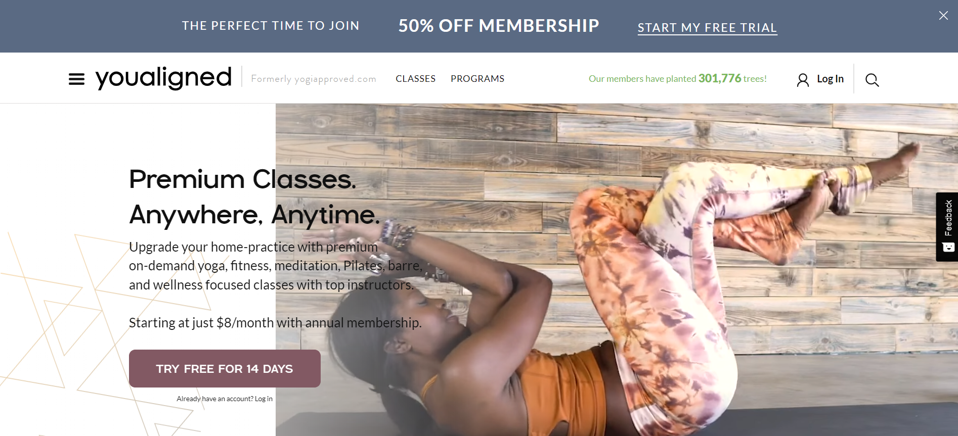The height and width of the screenshot is (436, 958).
Task: Click the 301,776 trees planted message
Action: coord(677,78)
